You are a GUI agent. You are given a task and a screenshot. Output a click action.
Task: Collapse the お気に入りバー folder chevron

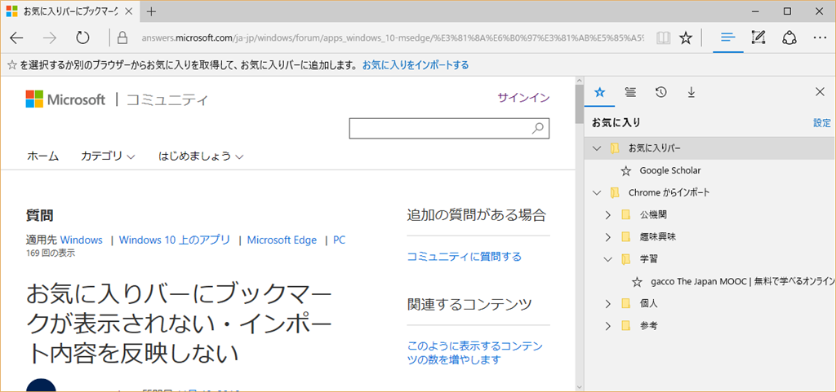point(597,148)
